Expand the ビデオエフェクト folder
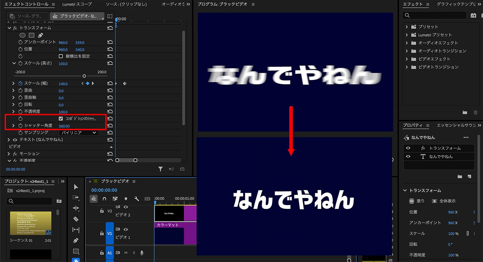The image size is (483, 262). (407, 59)
